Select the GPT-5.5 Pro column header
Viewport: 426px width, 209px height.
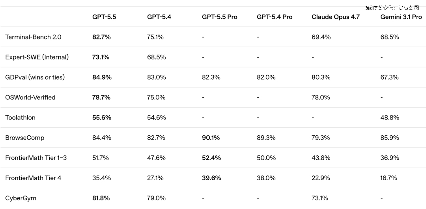coord(219,17)
